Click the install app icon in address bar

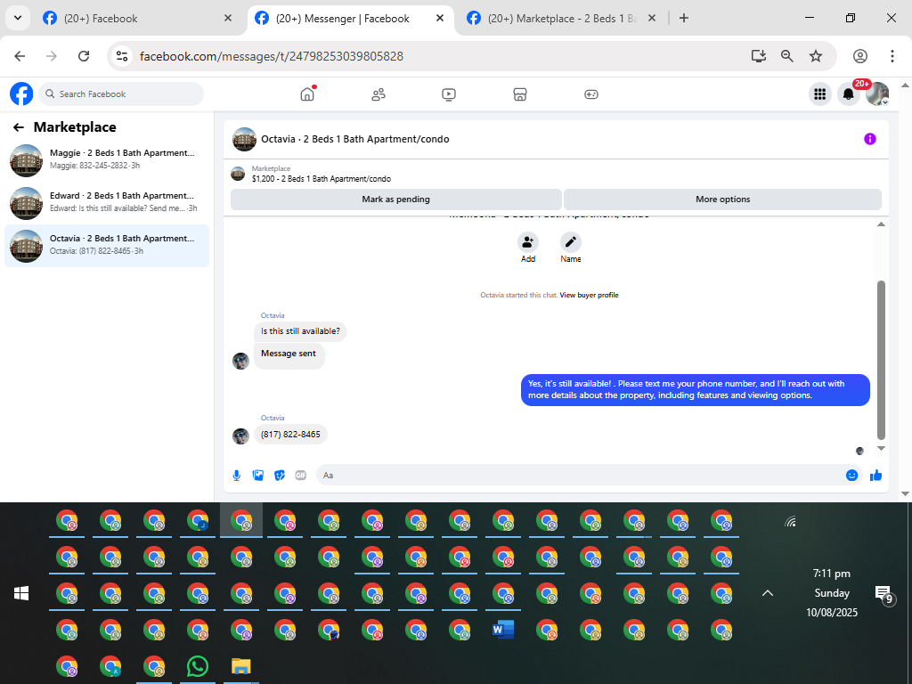click(759, 56)
